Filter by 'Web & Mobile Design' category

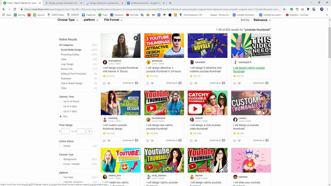[71, 83]
